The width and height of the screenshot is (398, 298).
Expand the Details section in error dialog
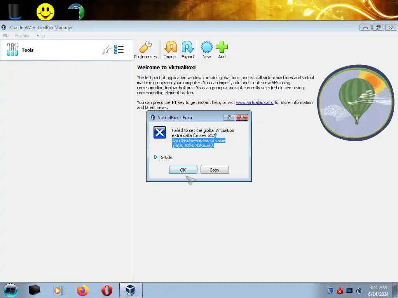[x=163, y=158]
